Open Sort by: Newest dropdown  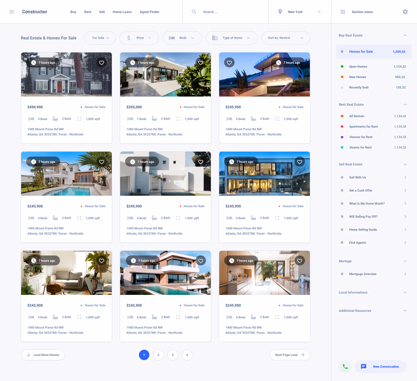coord(286,38)
